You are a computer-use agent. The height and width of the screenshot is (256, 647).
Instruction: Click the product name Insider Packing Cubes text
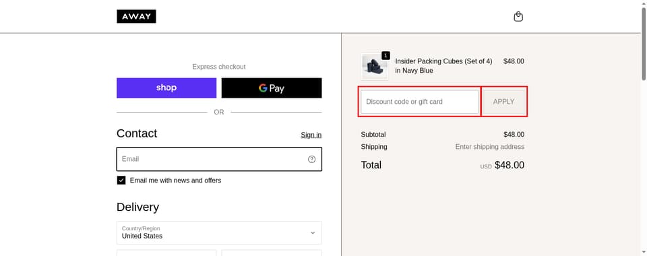click(x=443, y=66)
